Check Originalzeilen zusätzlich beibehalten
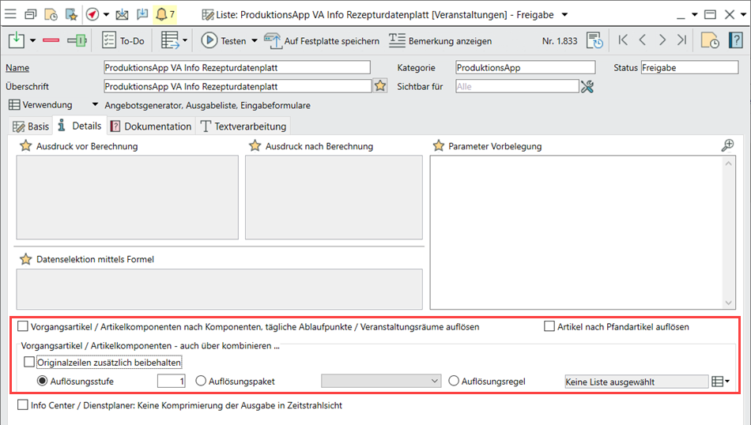Image resolution: width=751 pixels, height=425 pixels. 30,363
